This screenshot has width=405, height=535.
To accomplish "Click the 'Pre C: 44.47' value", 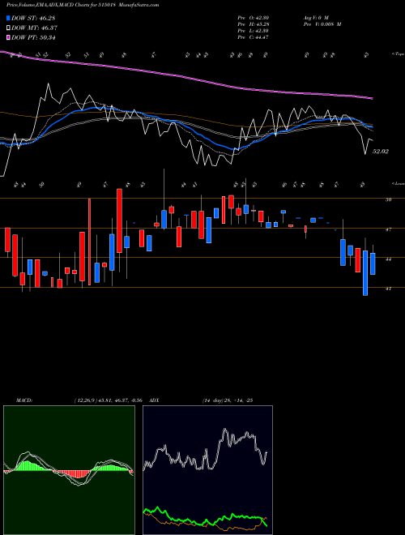I will coord(254,37).
